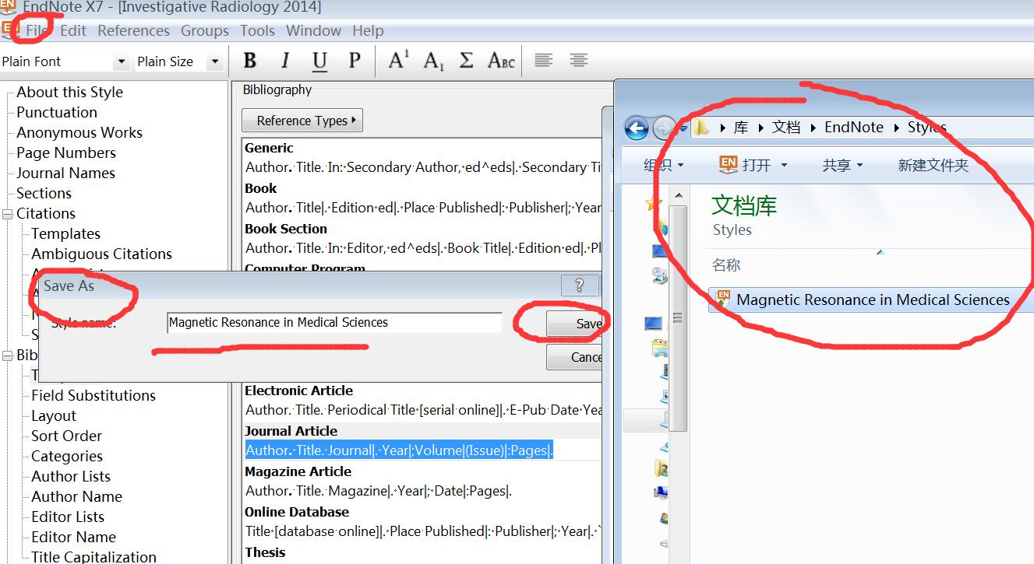This screenshot has width=1034, height=564.
Task: Select Ambiguous Citations in the tree
Action: click(101, 254)
